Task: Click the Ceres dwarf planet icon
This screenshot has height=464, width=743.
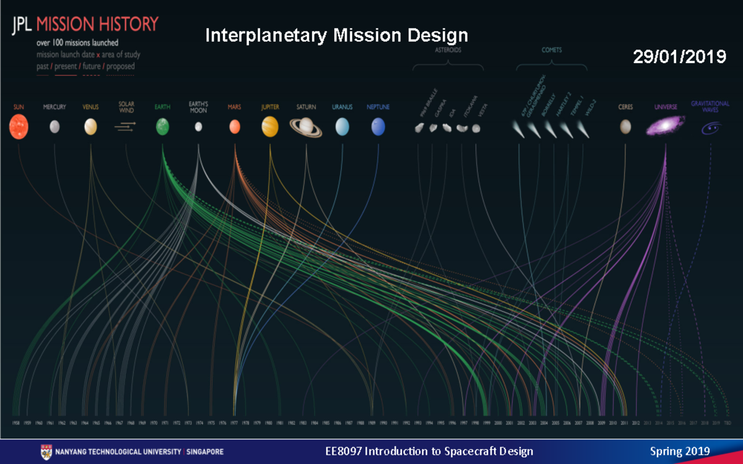Action: [x=625, y=126]
